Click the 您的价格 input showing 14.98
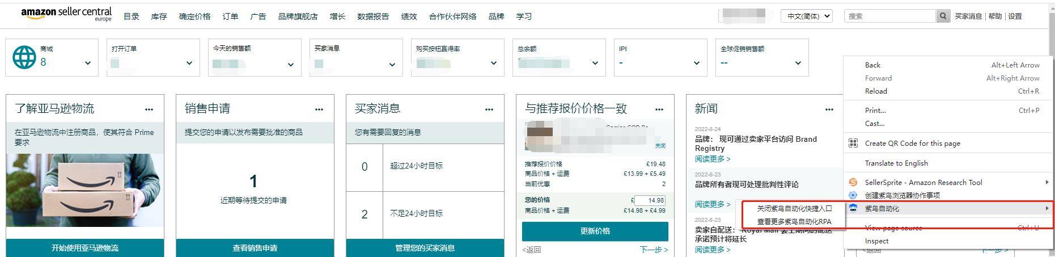Image resolution: width=1055 pixels, height=257 pixels. [650, 200]
